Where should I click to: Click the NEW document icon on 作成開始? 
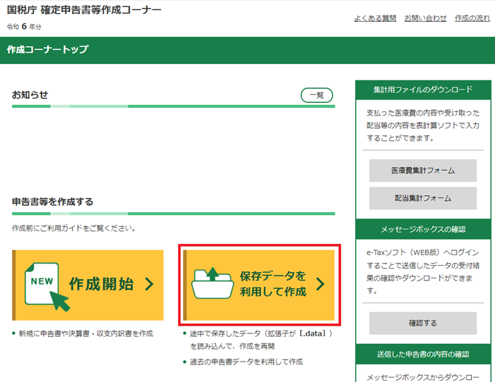47,287
